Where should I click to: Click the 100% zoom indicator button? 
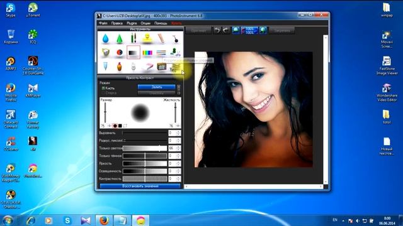point(249,31)
